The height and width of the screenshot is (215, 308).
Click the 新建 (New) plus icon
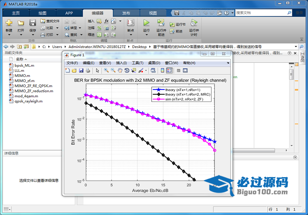click(9, 23)
